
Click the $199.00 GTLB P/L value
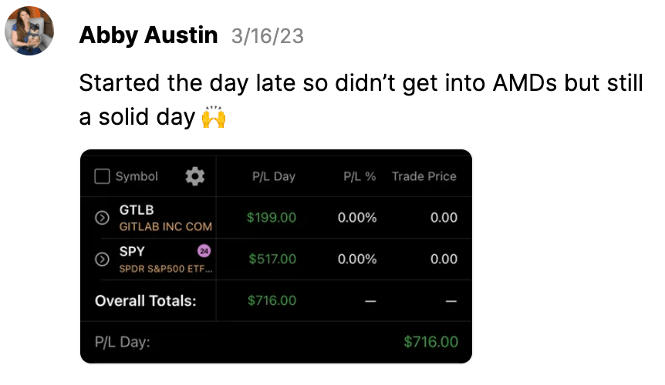272,217
